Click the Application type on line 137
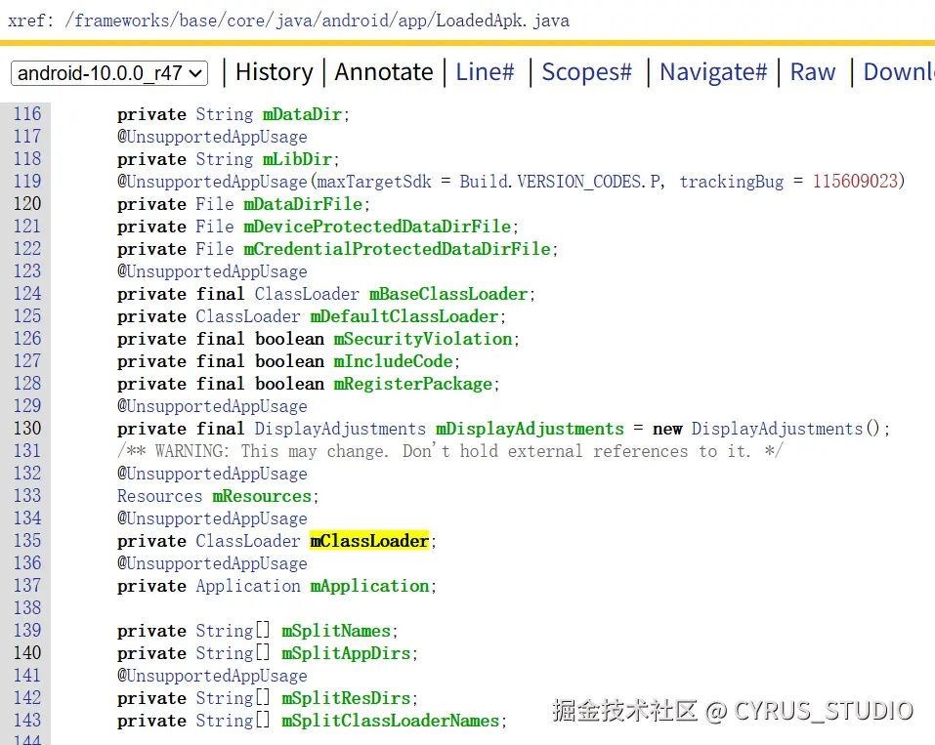The width and height of the screenshot is (935, 745). 248,586
